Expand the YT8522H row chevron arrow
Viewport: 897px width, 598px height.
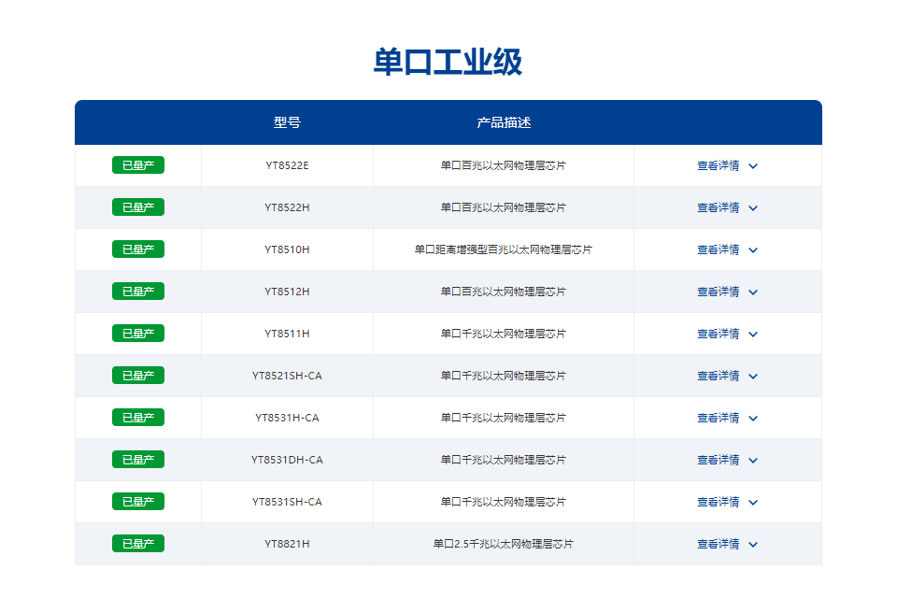(x=753, y=207)
